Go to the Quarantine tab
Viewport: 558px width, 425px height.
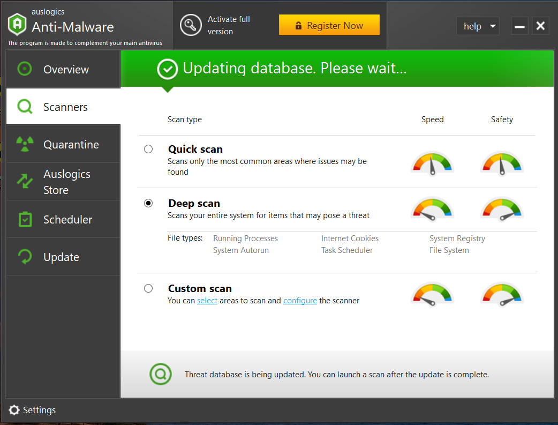tap(63, 144)
